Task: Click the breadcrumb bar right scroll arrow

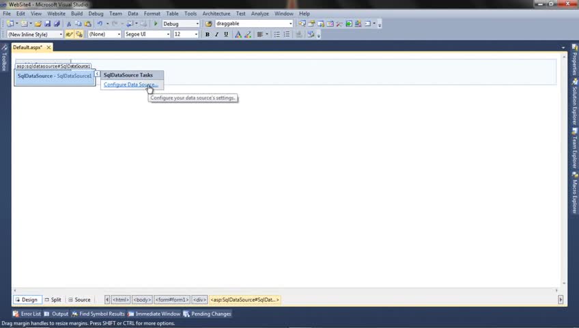Action: (x=561, y=299)
